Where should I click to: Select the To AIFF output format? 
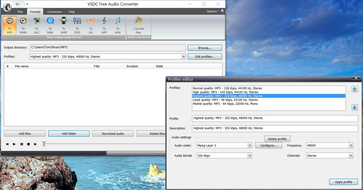[x=104, y=25]
